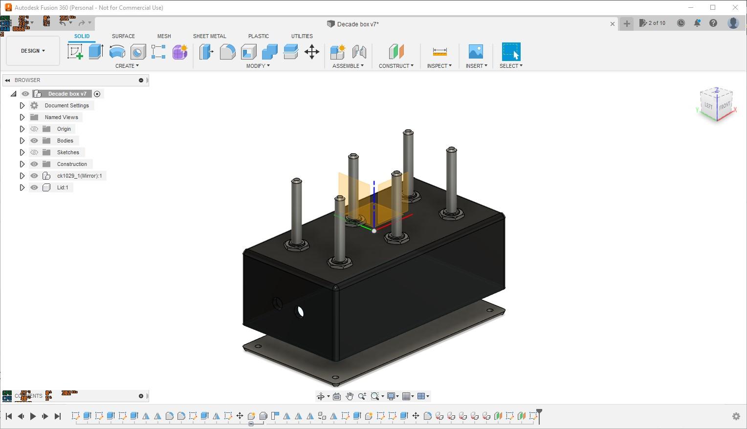Screen dimensions: 747x429
Task: Expand the Named Views folder
Action: [22, 117]
